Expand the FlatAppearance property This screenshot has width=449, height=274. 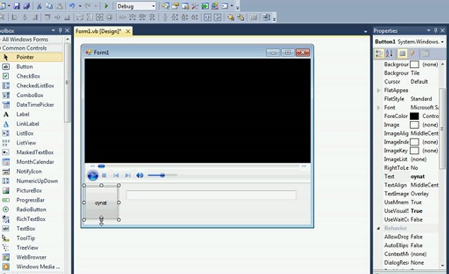[378, 91]
